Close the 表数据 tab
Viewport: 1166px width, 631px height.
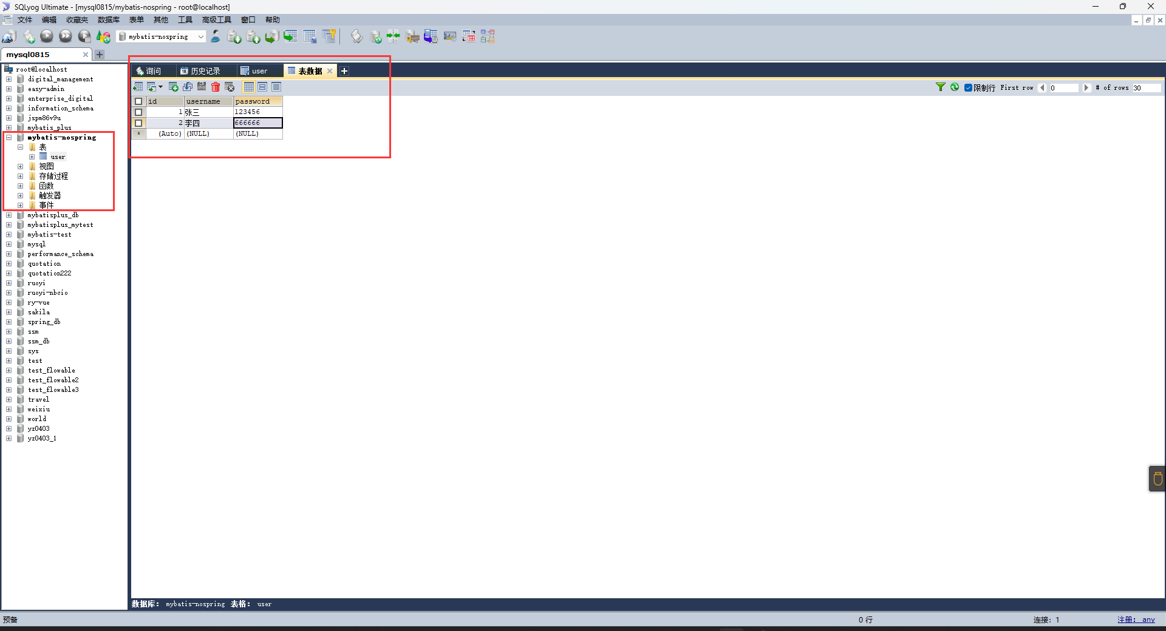330,71
